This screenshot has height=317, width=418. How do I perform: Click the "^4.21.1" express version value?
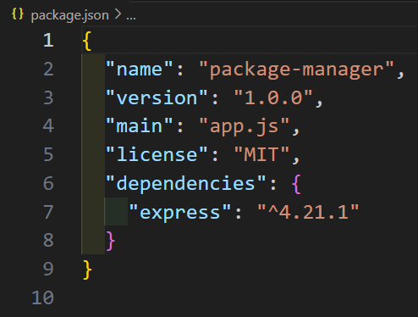pos(308,212)
